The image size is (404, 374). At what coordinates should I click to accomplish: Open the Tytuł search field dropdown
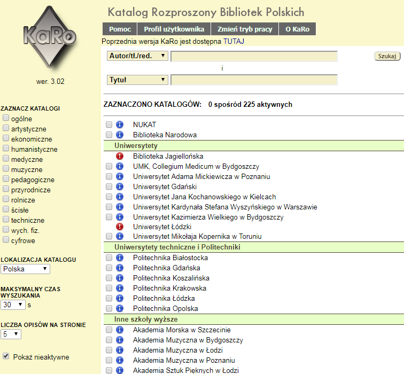tap(137, 80)
